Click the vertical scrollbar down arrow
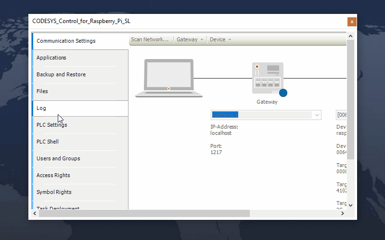 pos(350,205)
